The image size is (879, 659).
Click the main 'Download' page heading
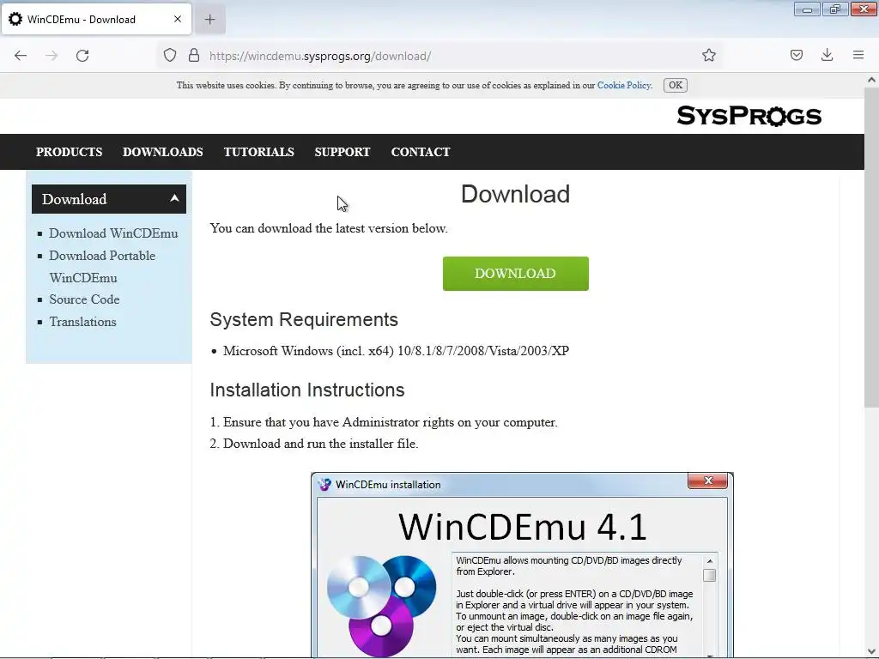tap(515, 195)
